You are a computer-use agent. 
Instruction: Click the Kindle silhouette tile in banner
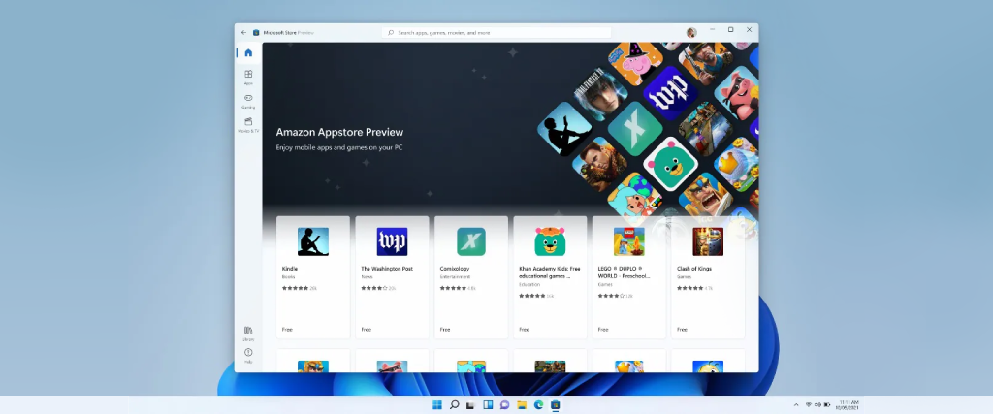coord(564,129)
